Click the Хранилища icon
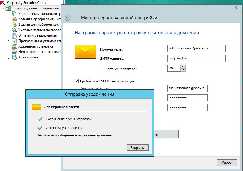The width and height of the screenshot is (243, 171). pyautogui.click(x=14, y=58)
